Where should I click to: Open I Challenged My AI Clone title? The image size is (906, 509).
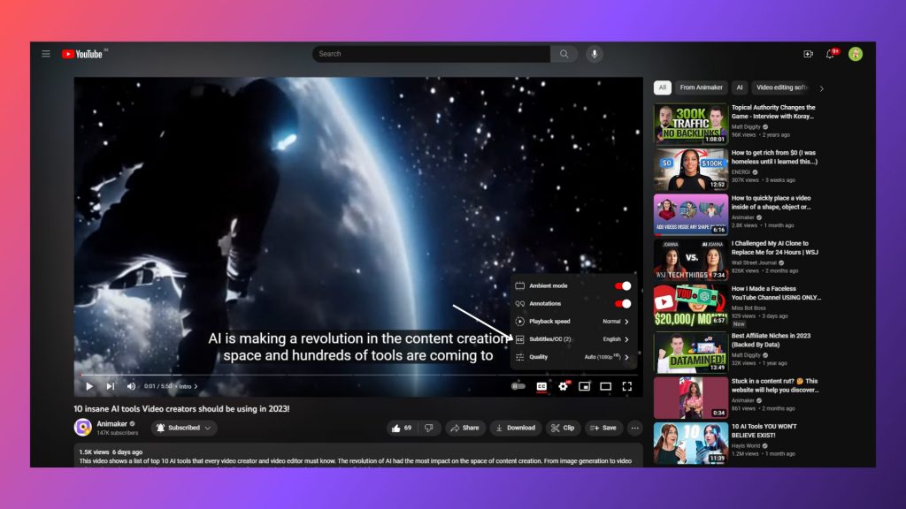coord(774,247)
